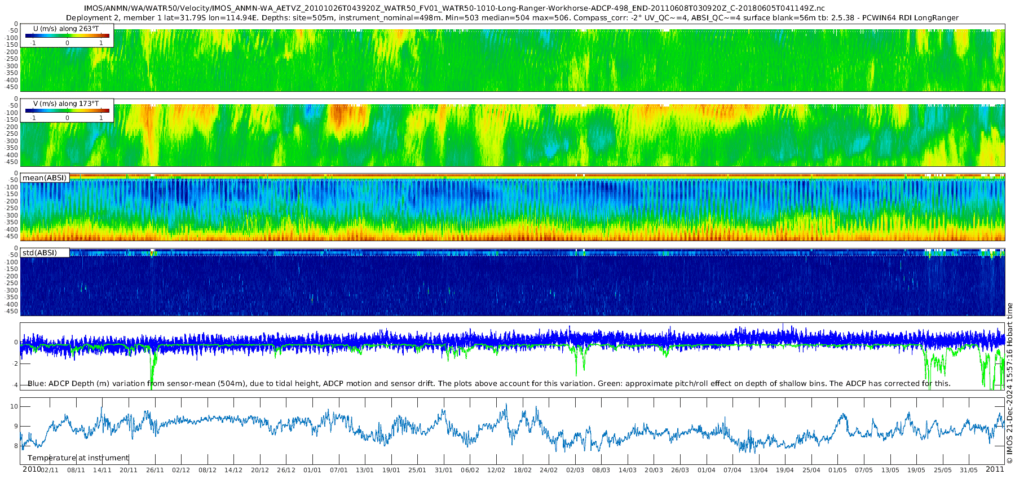1015x479 pixels.
Task: Click the U (m/s) along 263°T colorbar
Action: pos(67,36)
